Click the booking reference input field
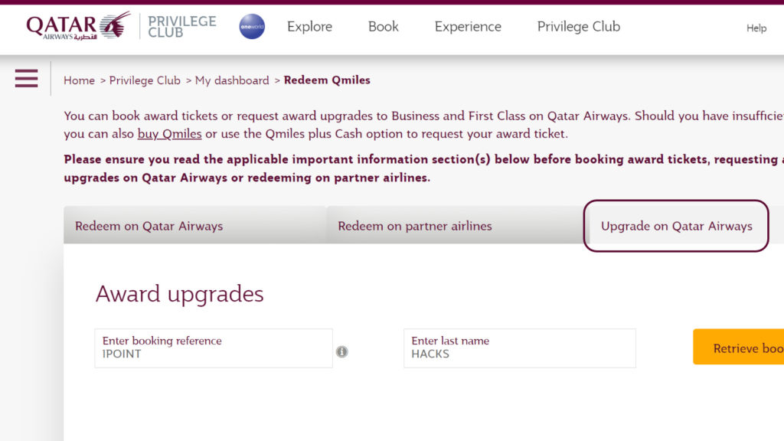The width and height of the screenshot is (784, 441). [213, 348]
